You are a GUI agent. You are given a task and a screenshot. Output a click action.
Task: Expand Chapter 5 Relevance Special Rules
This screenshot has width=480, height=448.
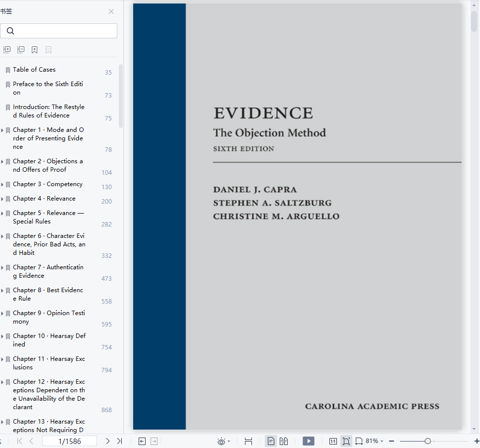(2, 214)
